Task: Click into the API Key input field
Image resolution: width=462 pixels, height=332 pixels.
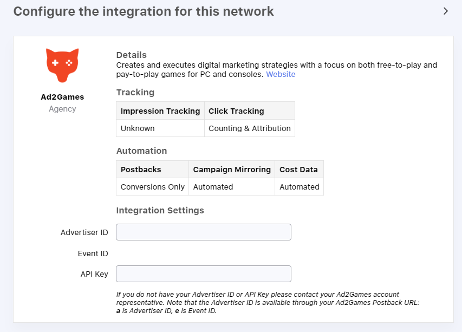Action: (204, 274)
